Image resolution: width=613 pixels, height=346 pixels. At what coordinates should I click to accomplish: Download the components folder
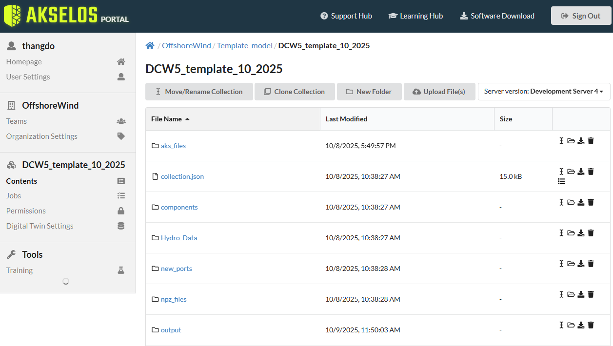click(x=581, y=202)
